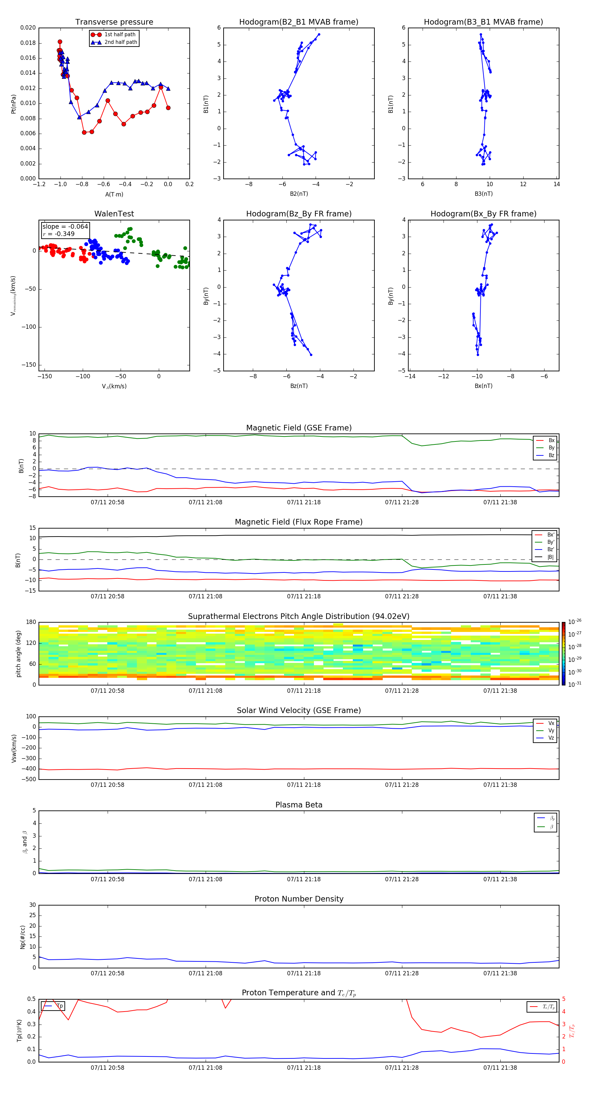Select 'Vz' in the solar wind legend

[x=545, y=738]
